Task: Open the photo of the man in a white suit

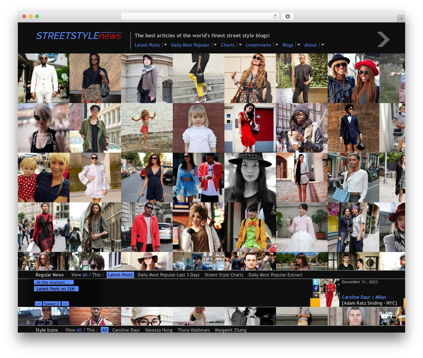Action: pyautogui.click(x=44, y=78)
